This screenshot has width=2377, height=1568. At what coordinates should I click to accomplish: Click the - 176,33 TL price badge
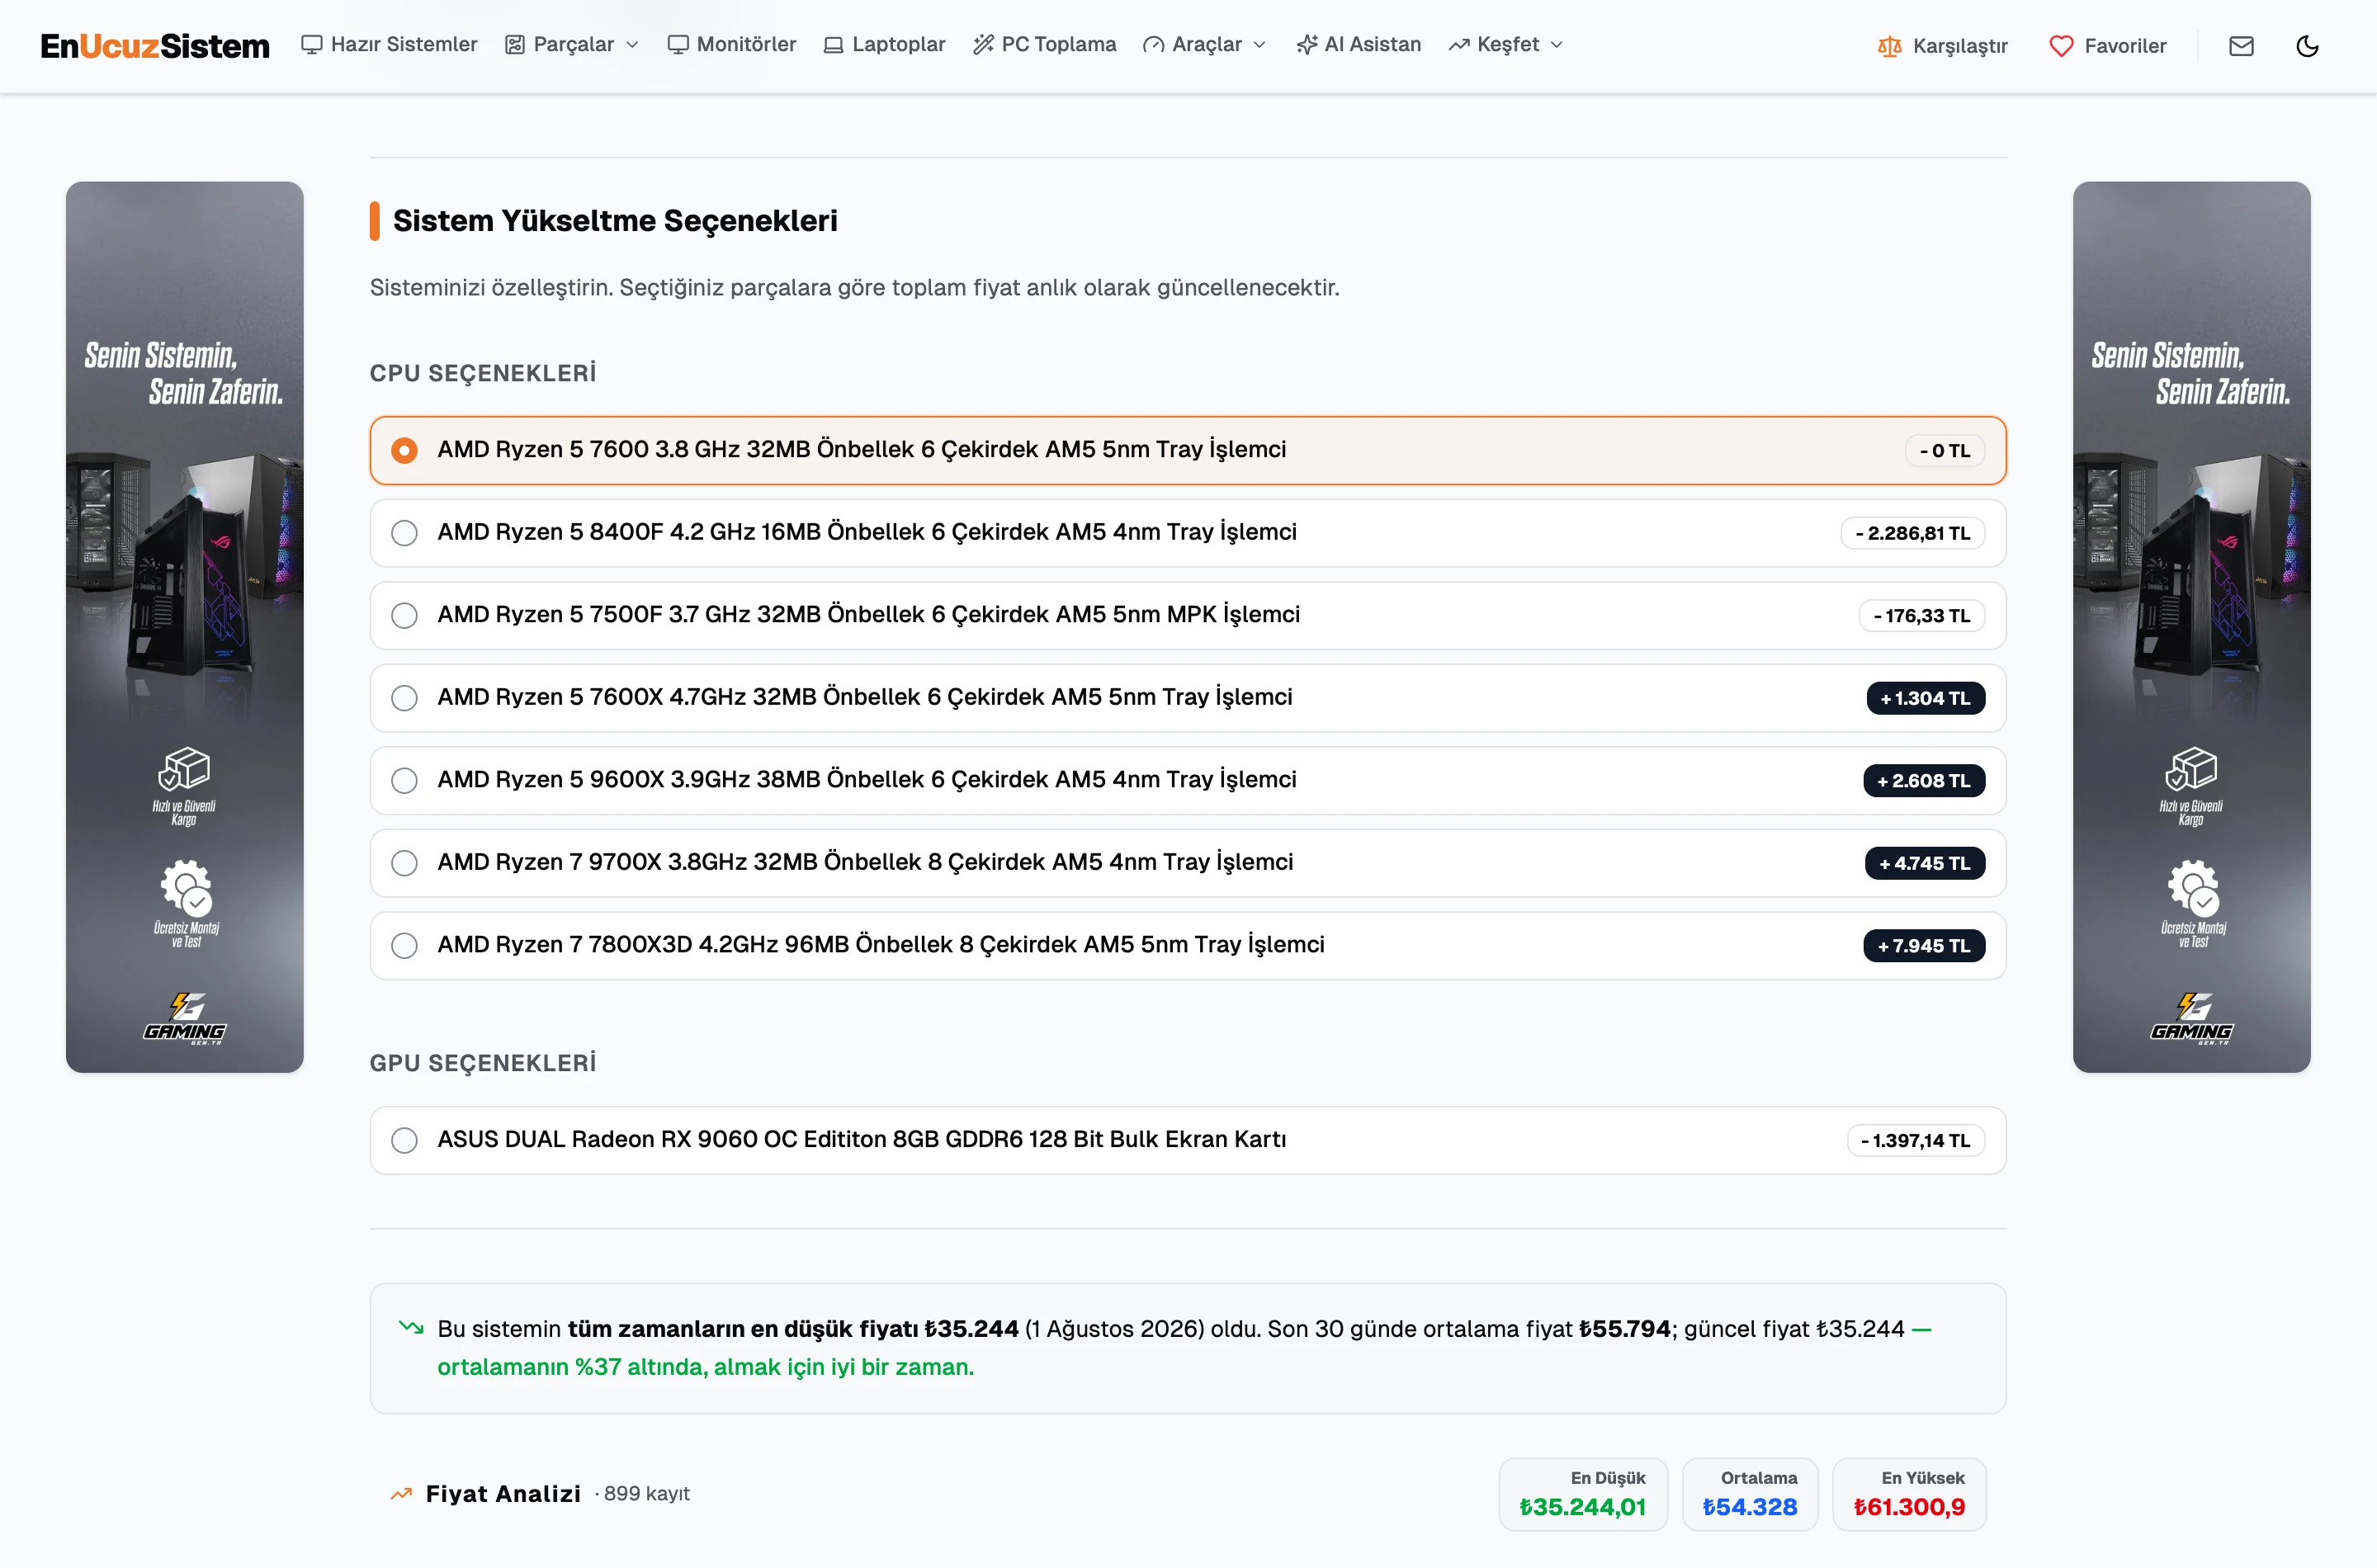[x=1922, y=615]
